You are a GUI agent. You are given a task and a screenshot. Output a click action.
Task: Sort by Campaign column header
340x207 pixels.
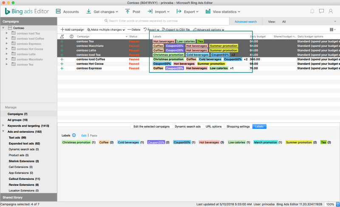(102, 37)
